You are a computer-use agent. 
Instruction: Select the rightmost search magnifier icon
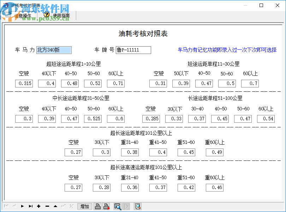138,206
